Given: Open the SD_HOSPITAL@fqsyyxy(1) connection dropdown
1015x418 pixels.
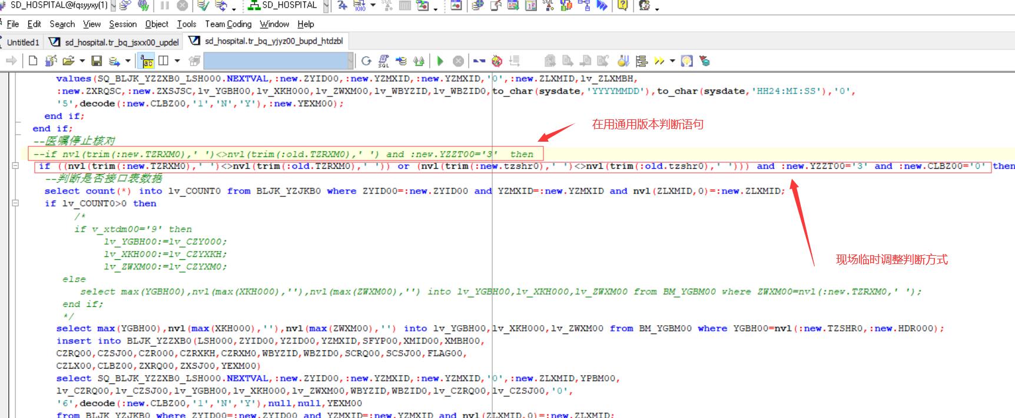Looking at the screenshot, I should pyautogui.click(x=112, y=6).
